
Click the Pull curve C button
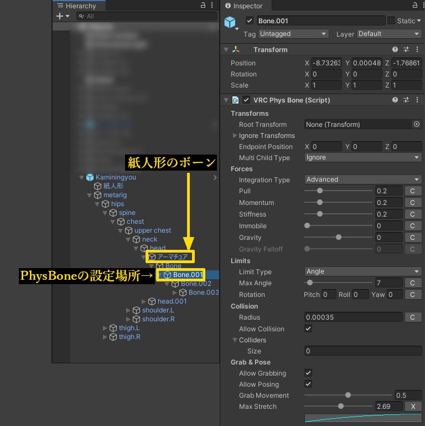click(x=412, y=191)
